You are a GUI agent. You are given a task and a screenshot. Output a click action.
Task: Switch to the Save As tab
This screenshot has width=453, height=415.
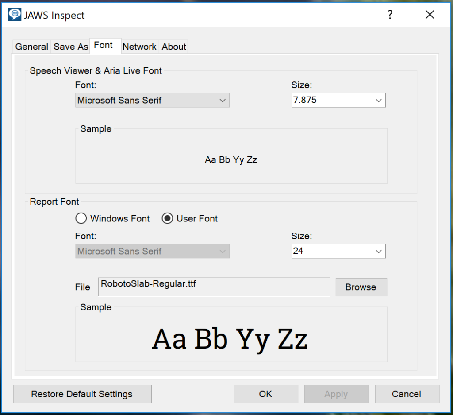coord(71,47)
